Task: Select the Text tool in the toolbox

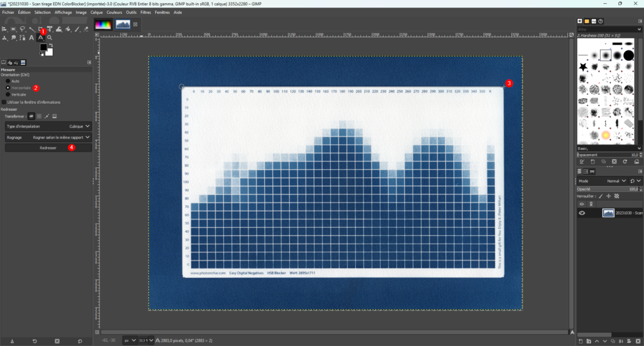Action: pyautogui.click(x=31, y=38)
